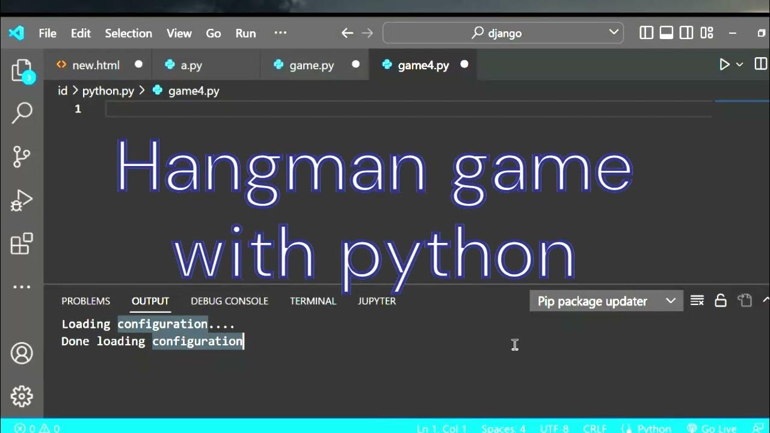Toggle the secondary side bar layout icon
770x433 pixels.
click(686, 33)
